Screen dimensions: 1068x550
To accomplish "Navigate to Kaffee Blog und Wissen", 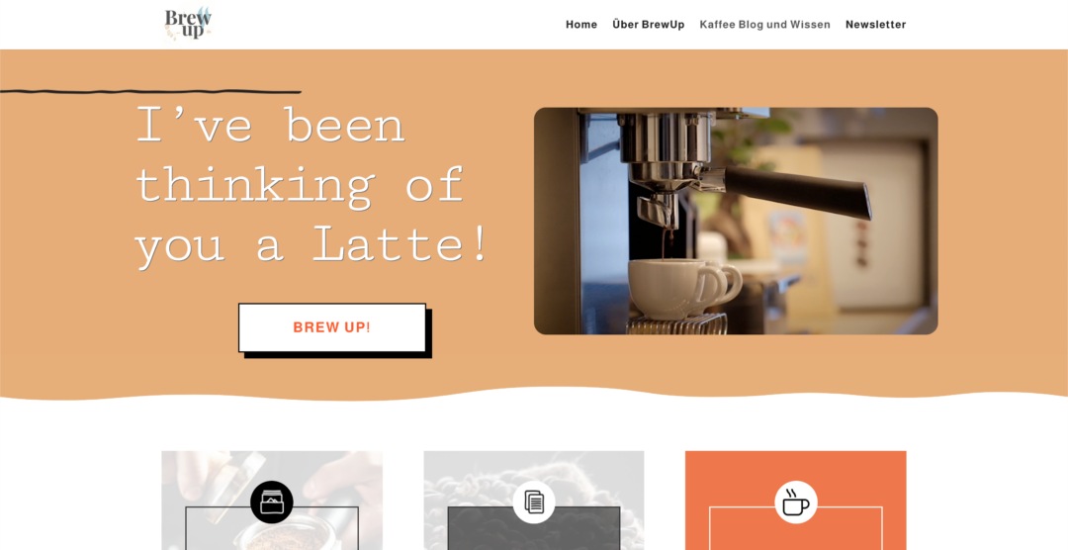I will coord(764,25).
